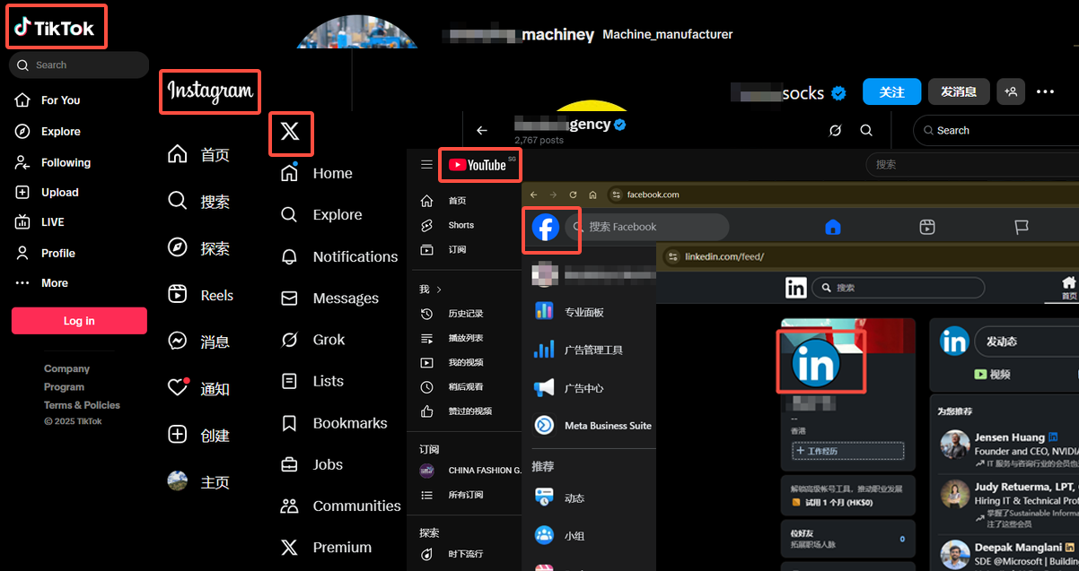Click the browser reload button beside facebook.com
The image size is (1079, 571).
click(573, 195)
